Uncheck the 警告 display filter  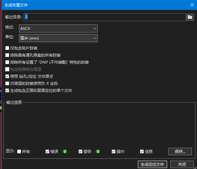(x=80, y=151)
